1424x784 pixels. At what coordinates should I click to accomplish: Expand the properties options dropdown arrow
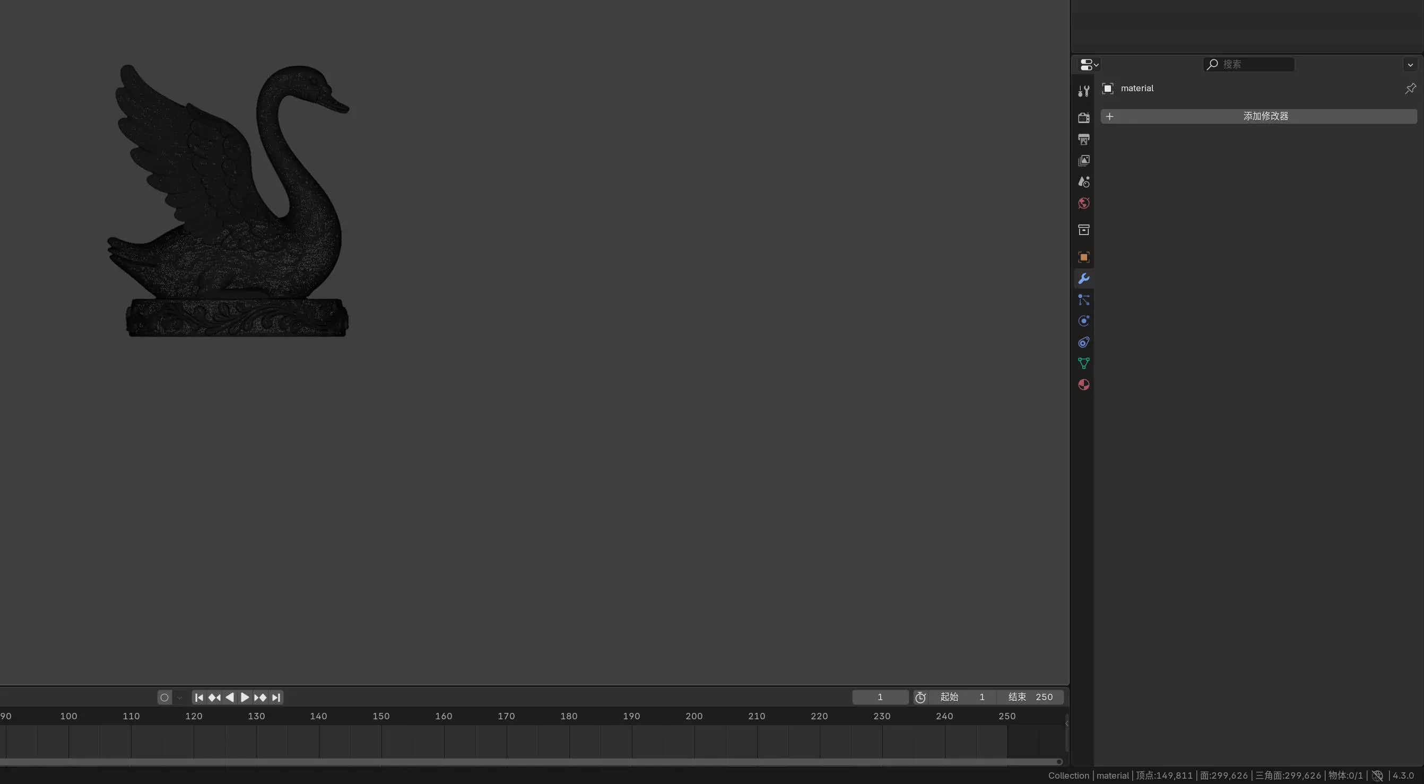pyautogui.click(x=1410, y=65)
